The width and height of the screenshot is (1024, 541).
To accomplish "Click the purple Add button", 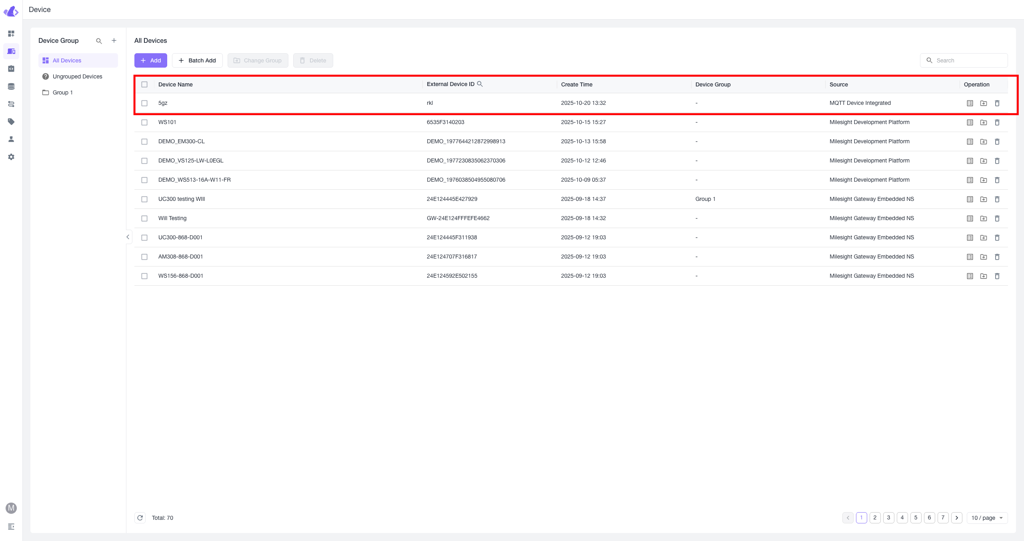I will [150, 60].
